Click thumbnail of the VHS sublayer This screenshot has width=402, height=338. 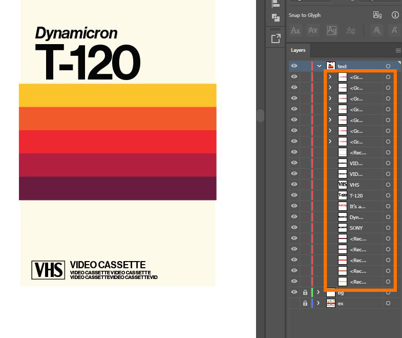[343, 185]
